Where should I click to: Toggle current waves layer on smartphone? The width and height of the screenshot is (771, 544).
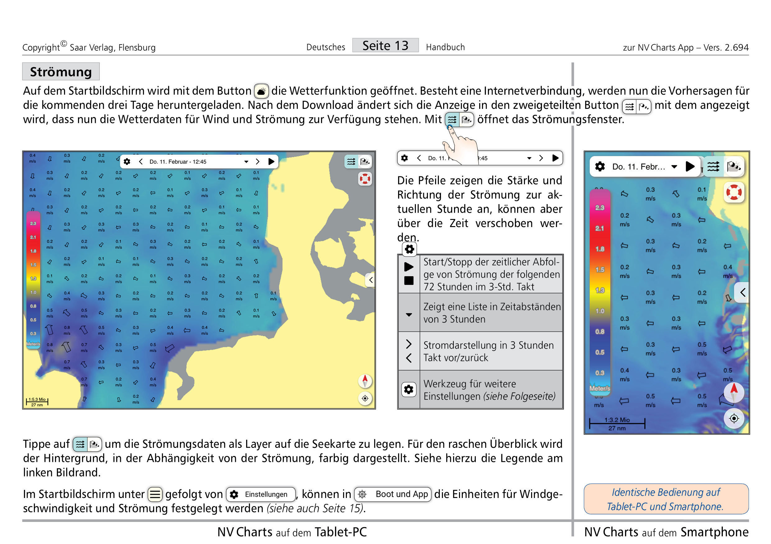713,166
